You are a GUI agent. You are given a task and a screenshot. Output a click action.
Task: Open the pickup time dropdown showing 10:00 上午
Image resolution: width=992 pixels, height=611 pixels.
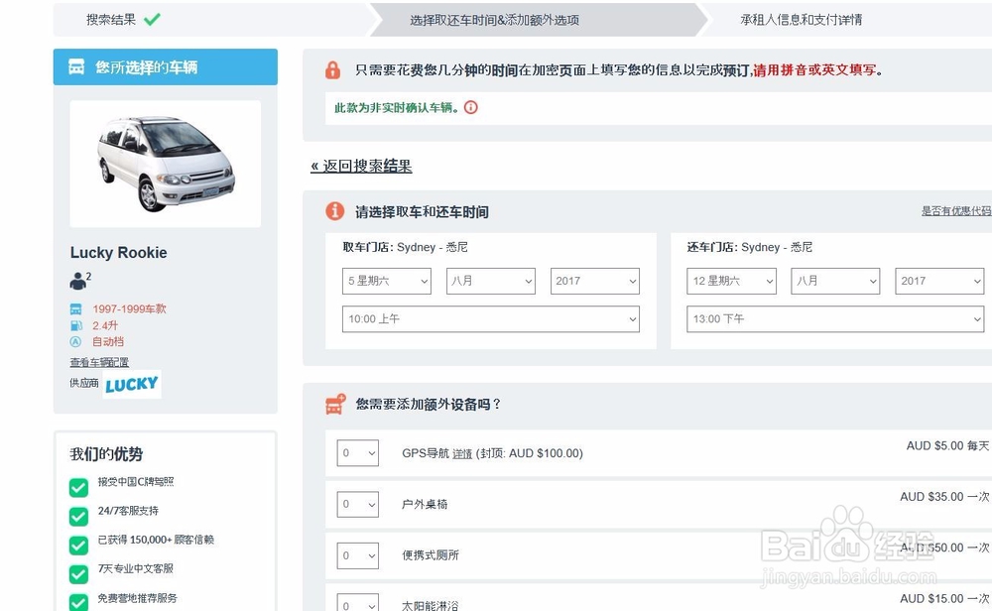[x=491, y=318]
